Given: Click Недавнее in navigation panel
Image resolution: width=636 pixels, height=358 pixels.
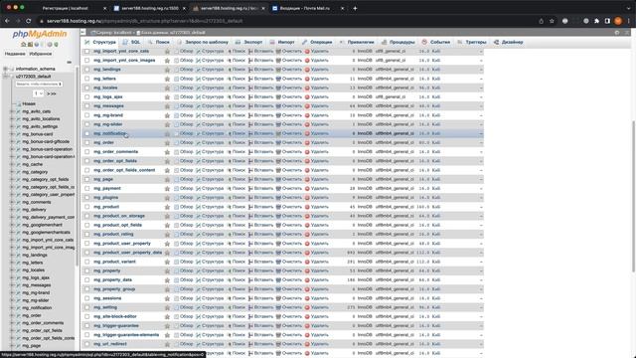Looking at the screenshot, I should (15, 54).
